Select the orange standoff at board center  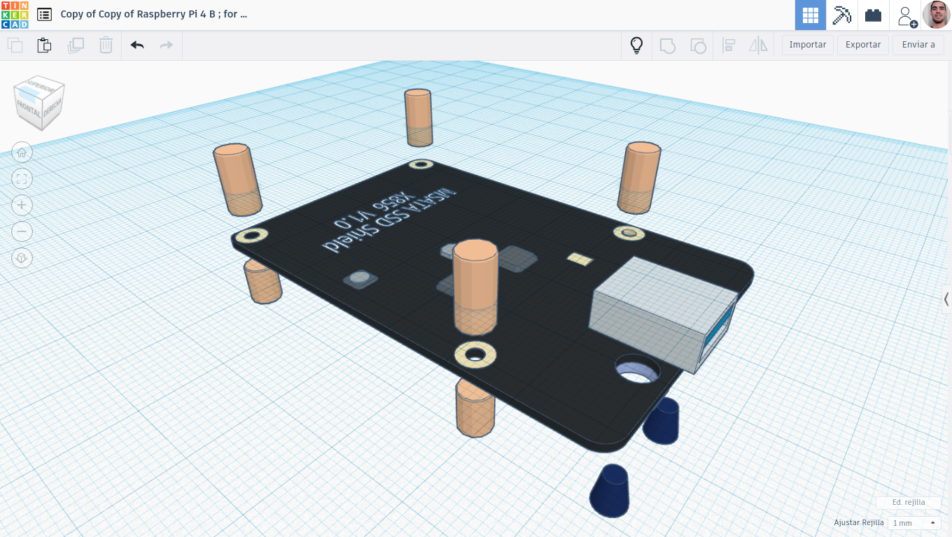[475, 287]
